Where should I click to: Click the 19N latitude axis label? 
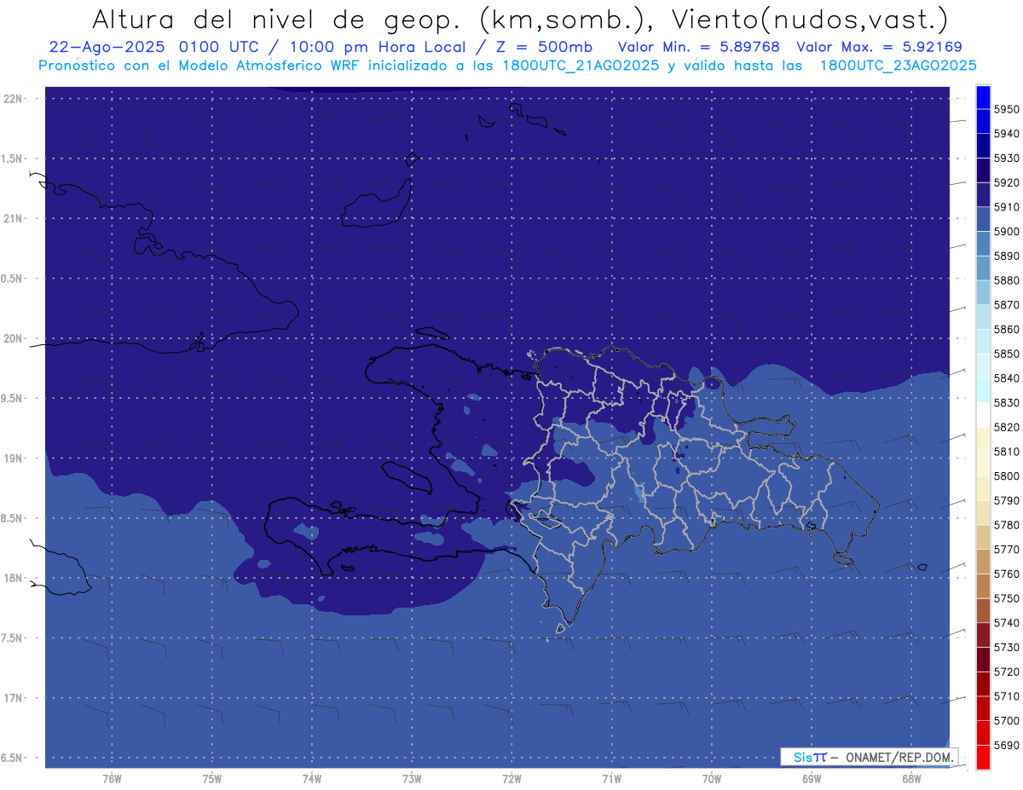pos(13,458)
